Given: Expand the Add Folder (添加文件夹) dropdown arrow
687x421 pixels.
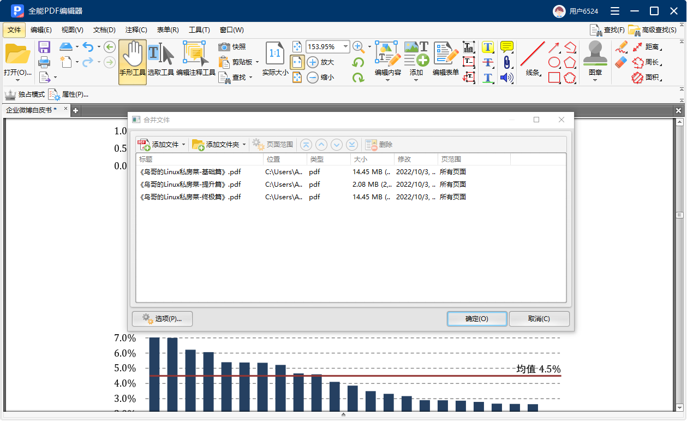Looking at the screenshot, I should (244, 145).
